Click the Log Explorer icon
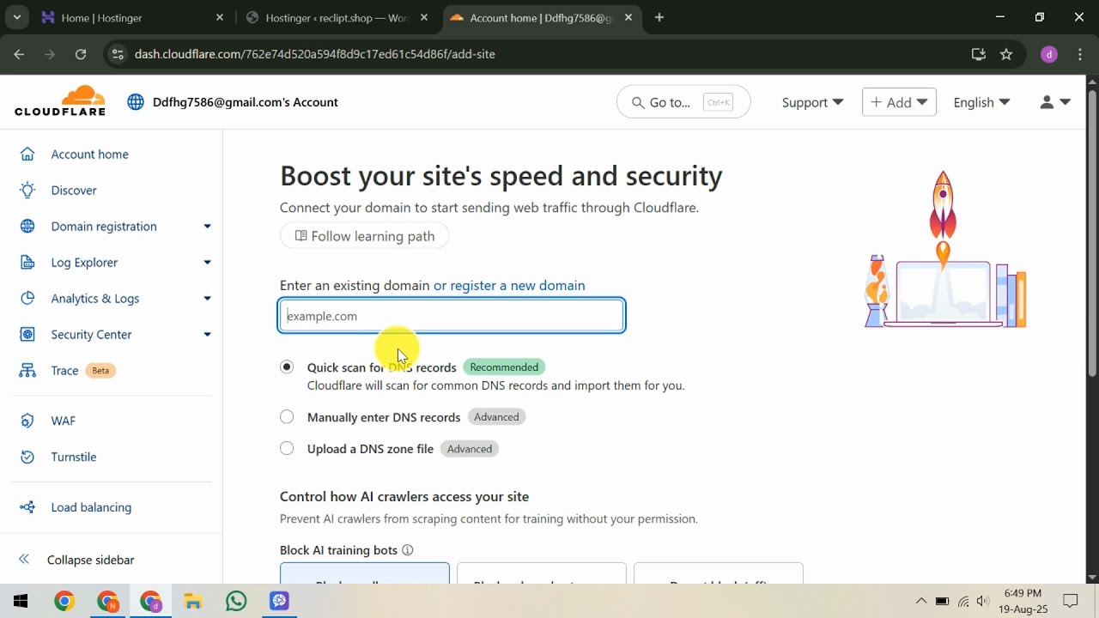Image resolution: width=1099 pixels, height=618 pixels. point(27,263)
